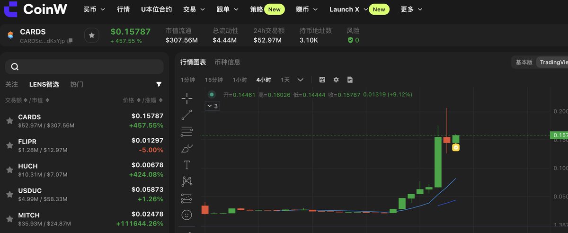Open 策略 in top navigation

point(256,9)
